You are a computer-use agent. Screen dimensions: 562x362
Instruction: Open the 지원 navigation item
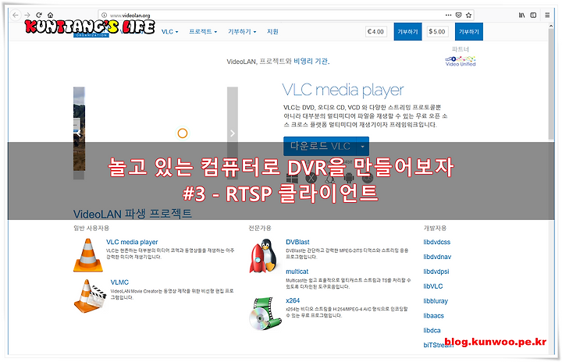pyautogui.click(x=272, y=31)
